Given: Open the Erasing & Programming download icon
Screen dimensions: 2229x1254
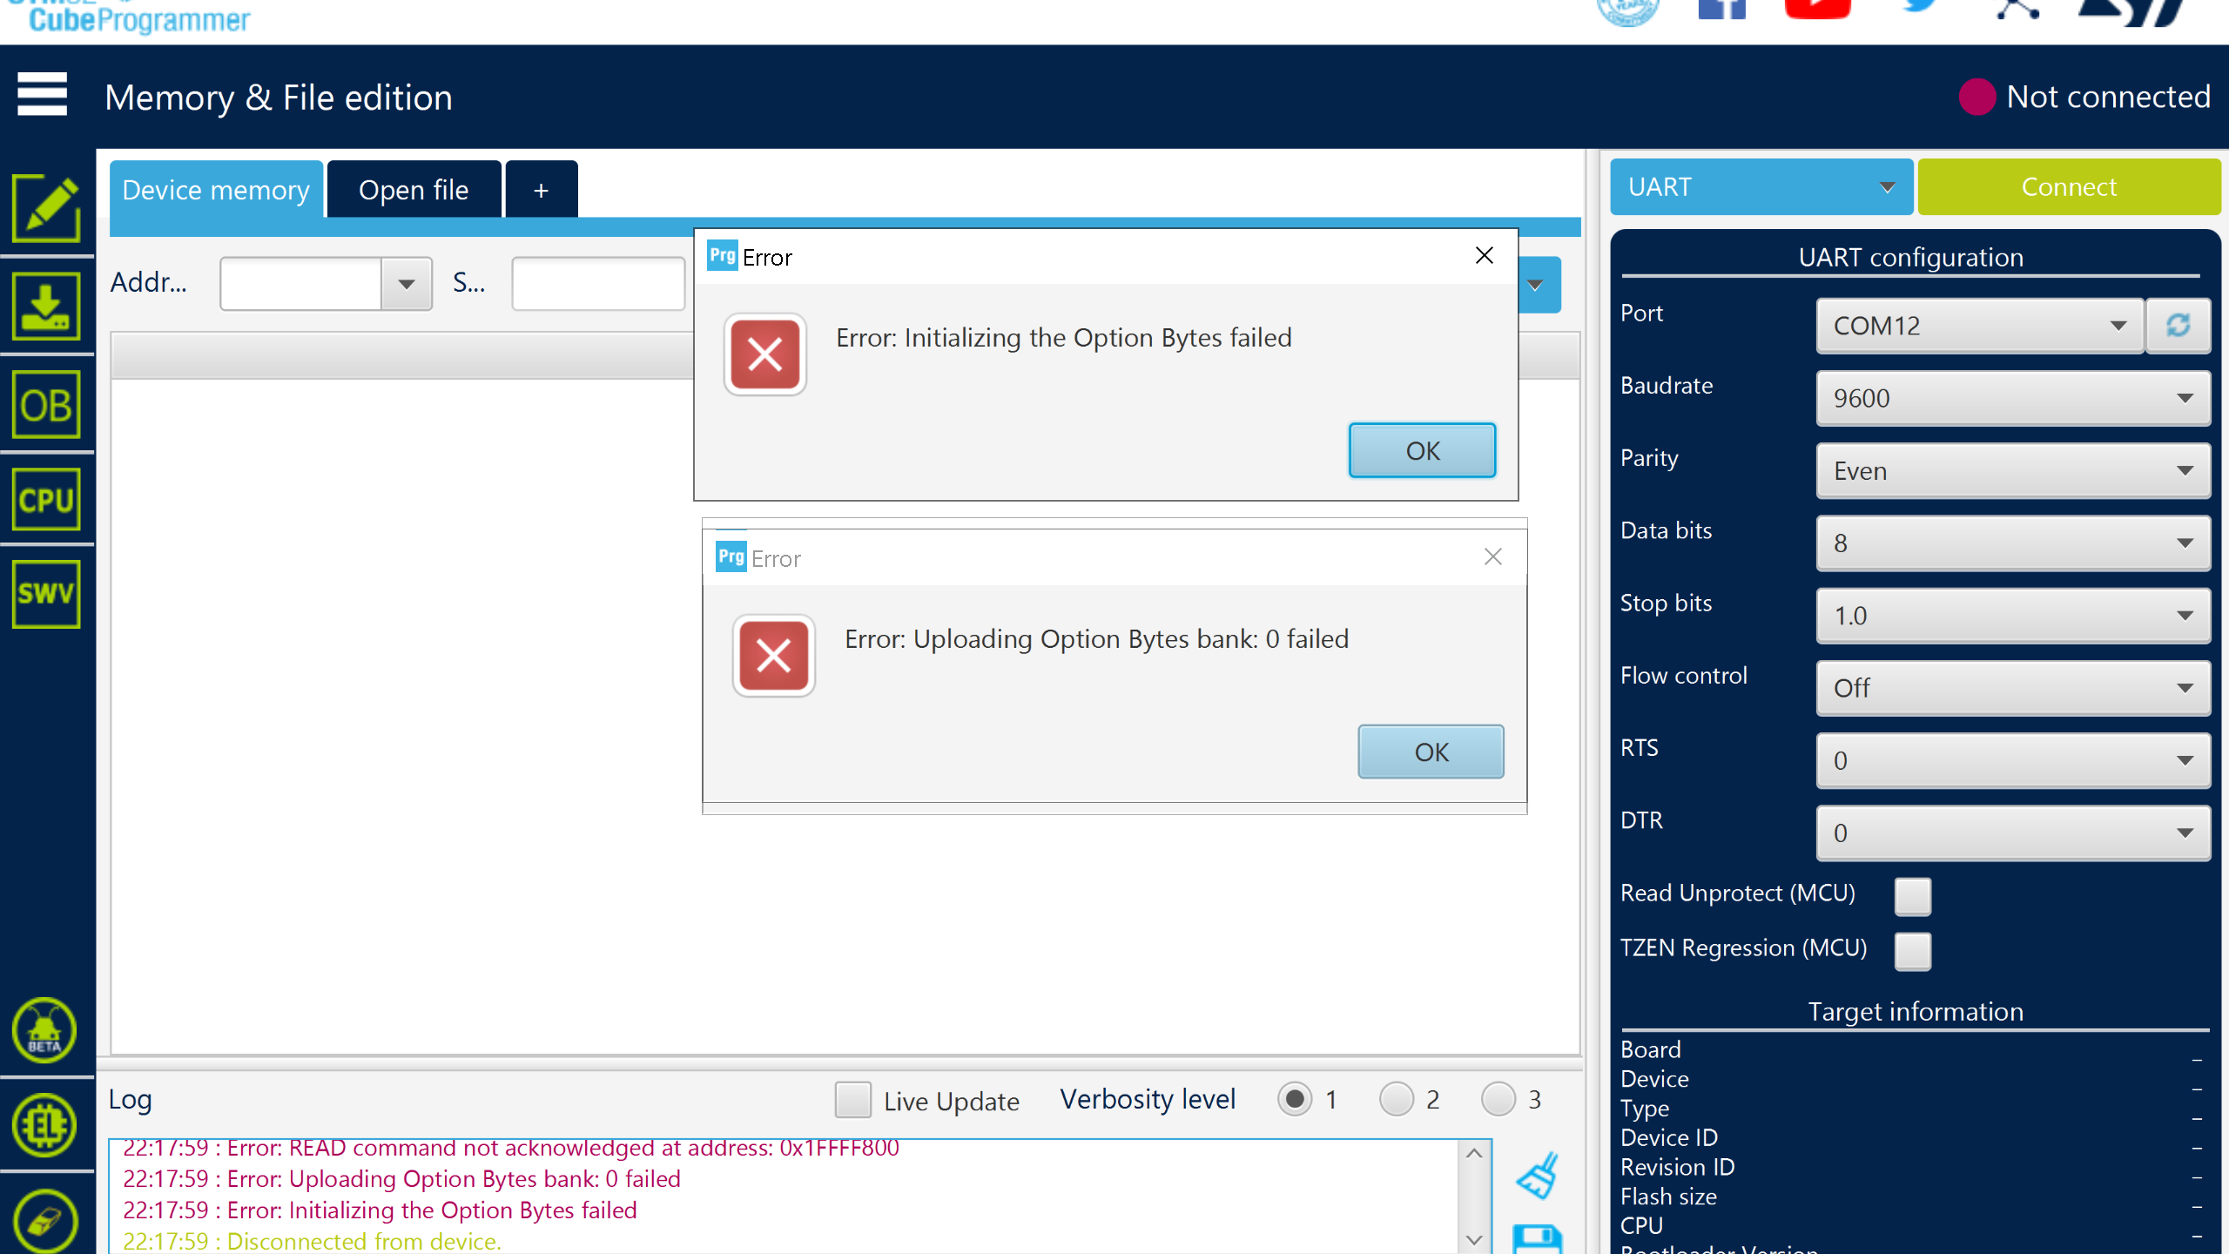Looking at the screenshot, I should (46, 307).
